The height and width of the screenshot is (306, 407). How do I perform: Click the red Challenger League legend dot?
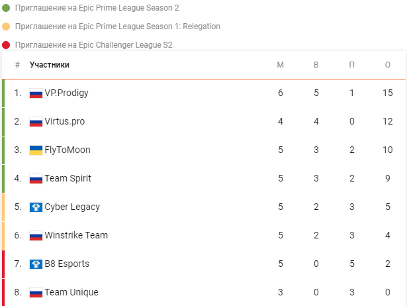(x=6, y=45)
